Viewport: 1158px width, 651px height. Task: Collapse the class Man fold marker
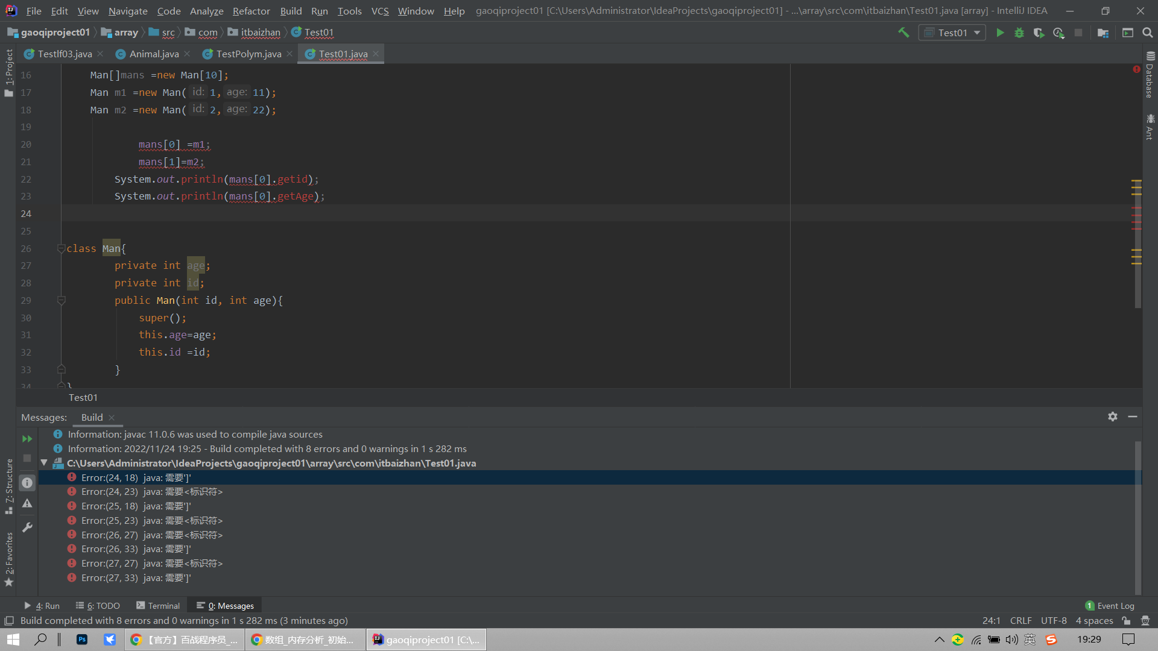coord(61,248)
